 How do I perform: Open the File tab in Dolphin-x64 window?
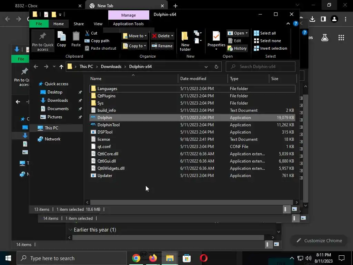point(39,24)
